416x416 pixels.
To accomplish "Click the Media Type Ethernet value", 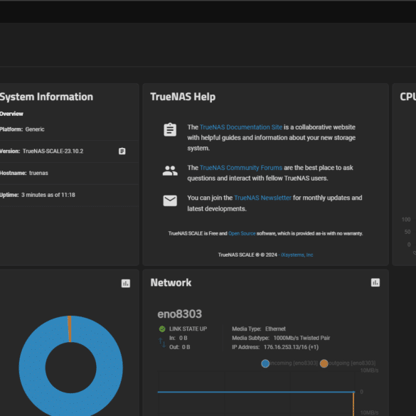I will tap(275, 329).
